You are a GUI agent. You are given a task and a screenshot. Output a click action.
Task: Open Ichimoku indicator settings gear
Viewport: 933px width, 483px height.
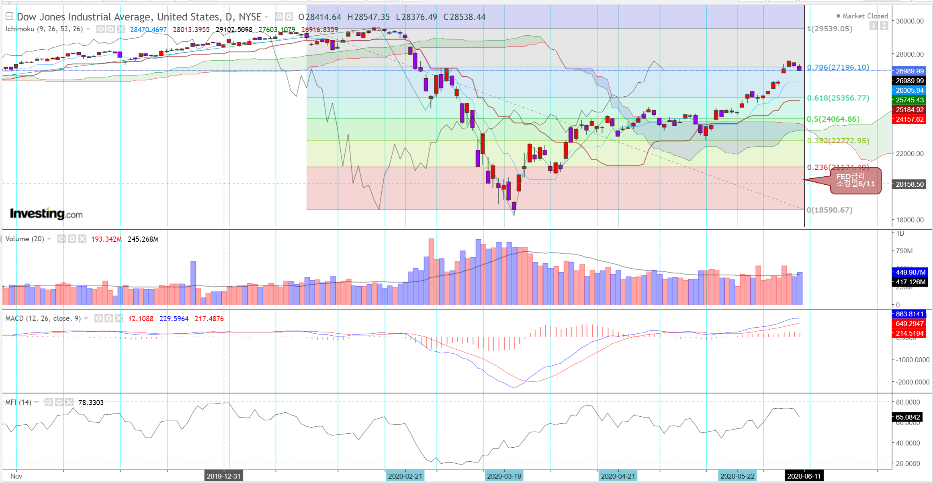pos(110,29)
